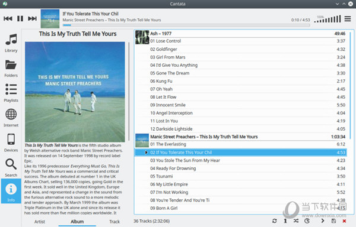Toggle consume mode Pac-Man icon

(307, 221)
